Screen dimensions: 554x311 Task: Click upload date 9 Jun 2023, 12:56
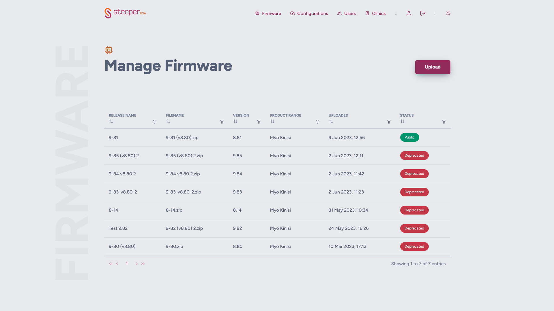pos(347,138)
